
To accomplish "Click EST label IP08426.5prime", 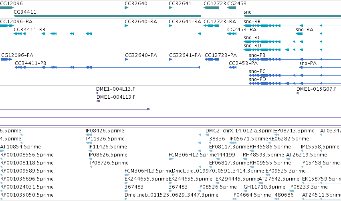I will [x=105, y=131].
